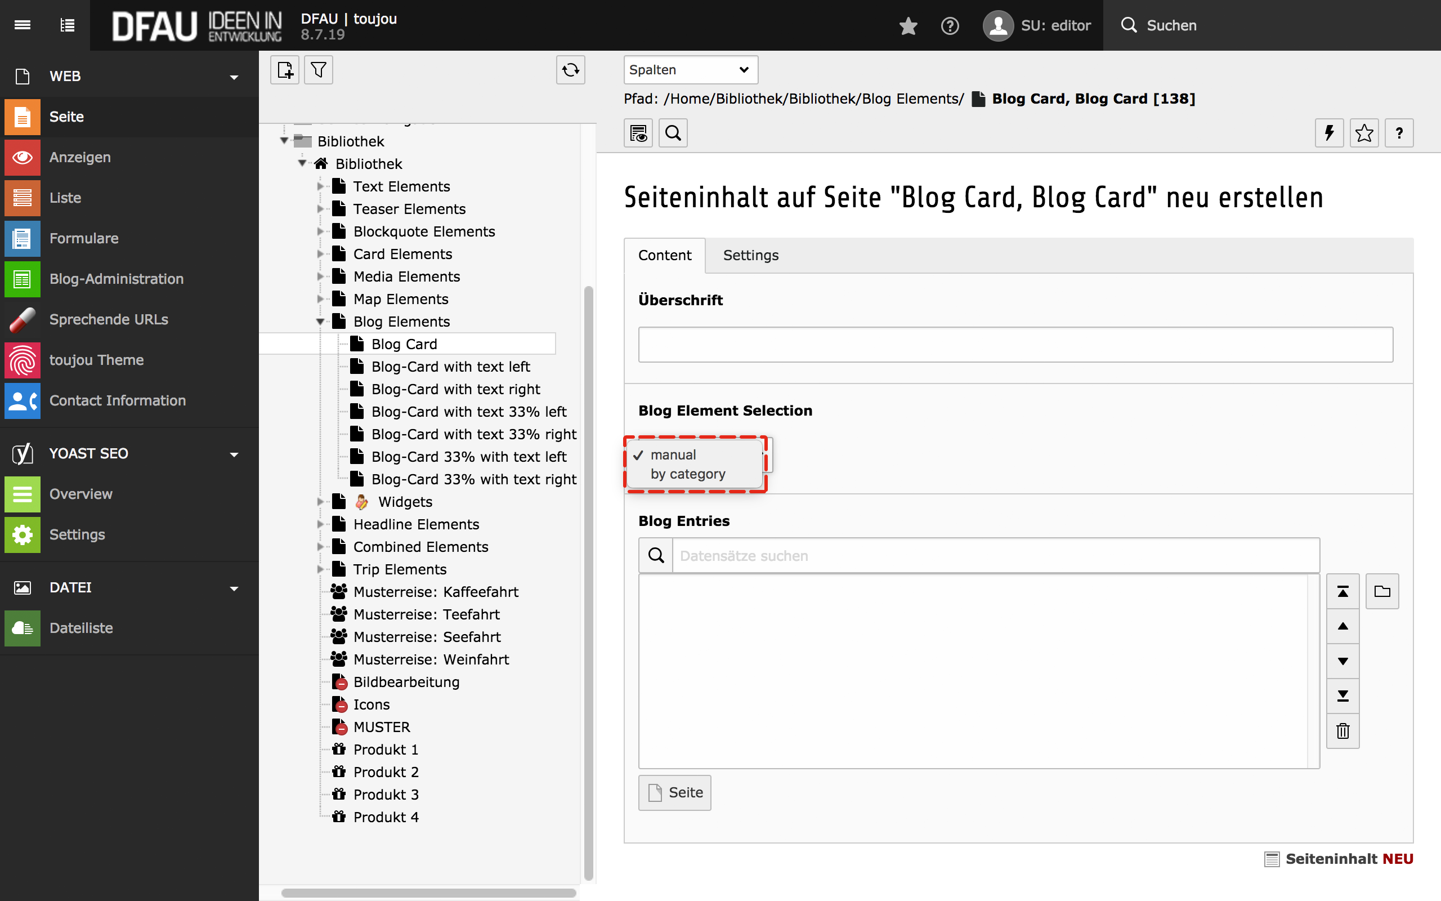The width and height of the screenshot is (1441, 901).
Task: Refresh the page tree
Action: click(570, 70)
